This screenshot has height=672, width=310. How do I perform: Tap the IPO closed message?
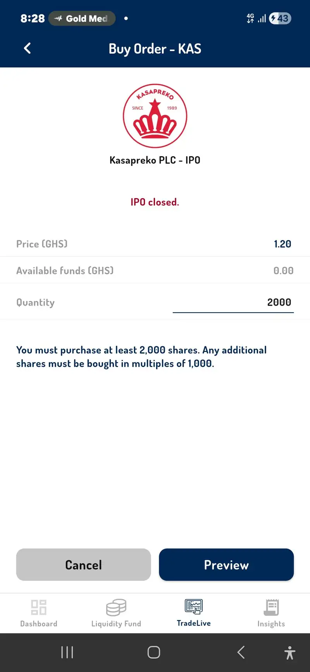(x=155, y=202)
